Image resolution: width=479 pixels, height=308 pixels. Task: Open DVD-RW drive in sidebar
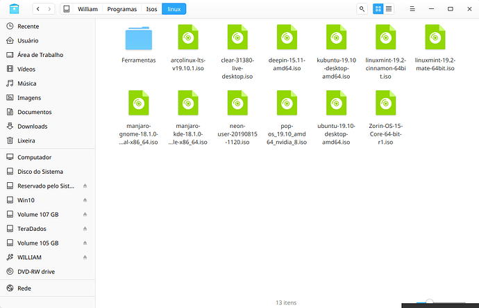(48, 272)
